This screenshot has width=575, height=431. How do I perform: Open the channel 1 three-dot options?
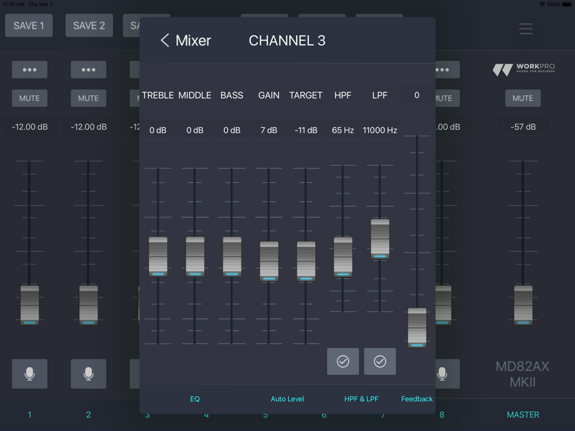(30, 70)
